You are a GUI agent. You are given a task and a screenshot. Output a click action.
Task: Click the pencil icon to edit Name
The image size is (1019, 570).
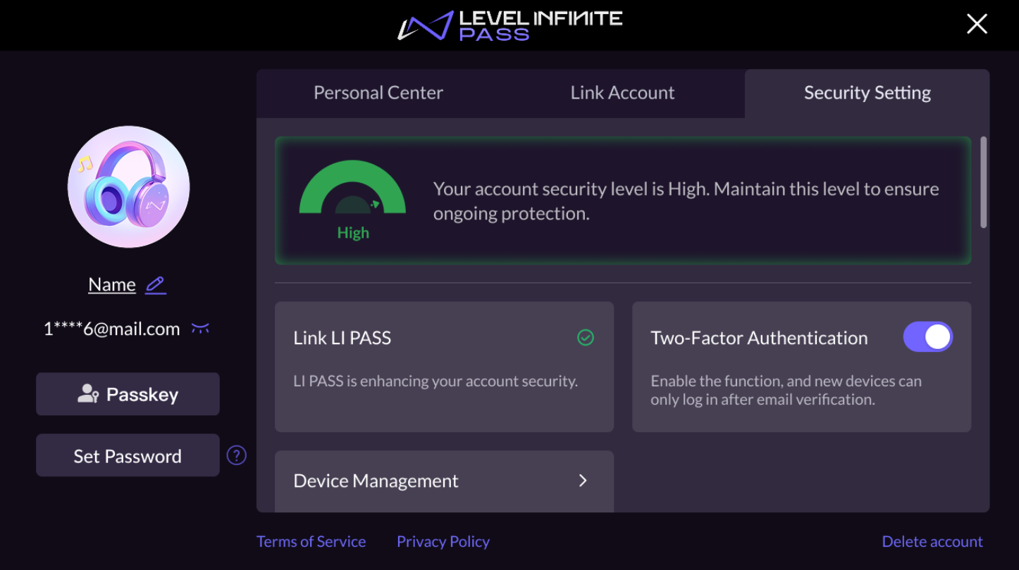[x=155, y=284]
